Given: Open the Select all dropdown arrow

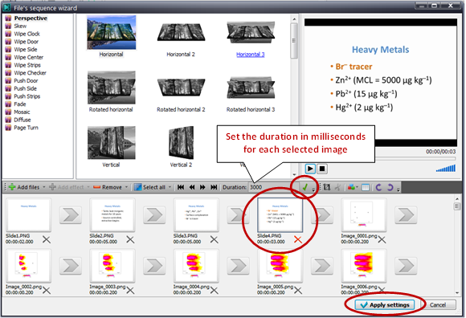Looking at the screenshot, I should 170,187.
